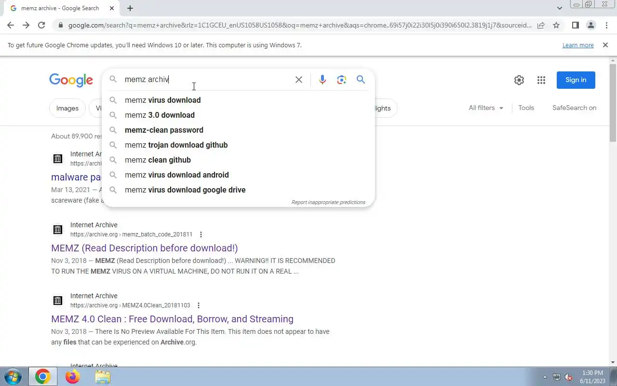
Task: Go back to the previous page
Action: click(11, 25)
